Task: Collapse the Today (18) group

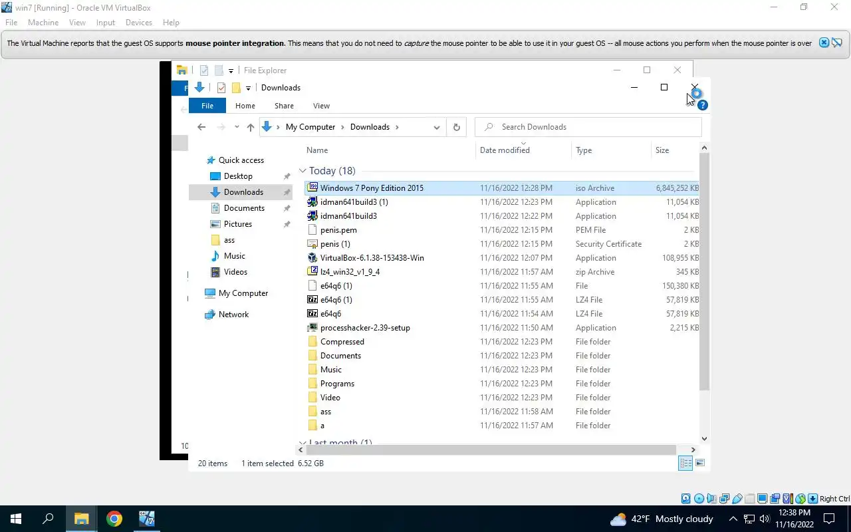Action: click(303, 171)
